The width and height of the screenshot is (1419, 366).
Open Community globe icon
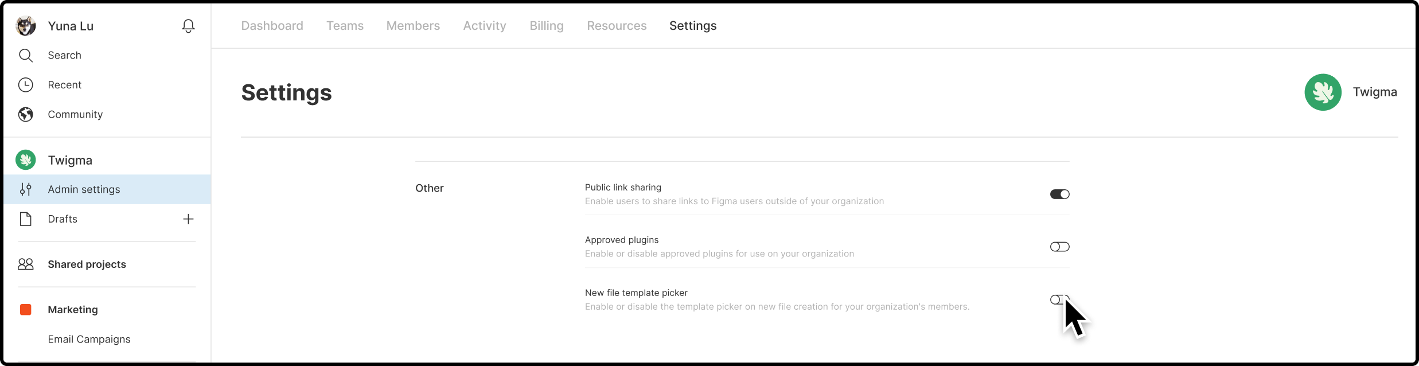[x=25, y=114]
